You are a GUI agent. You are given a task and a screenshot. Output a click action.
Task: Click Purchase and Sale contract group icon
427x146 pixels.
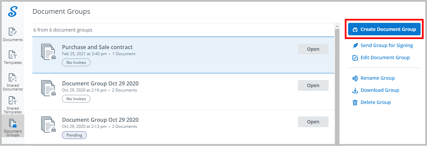tap(49, 51)
